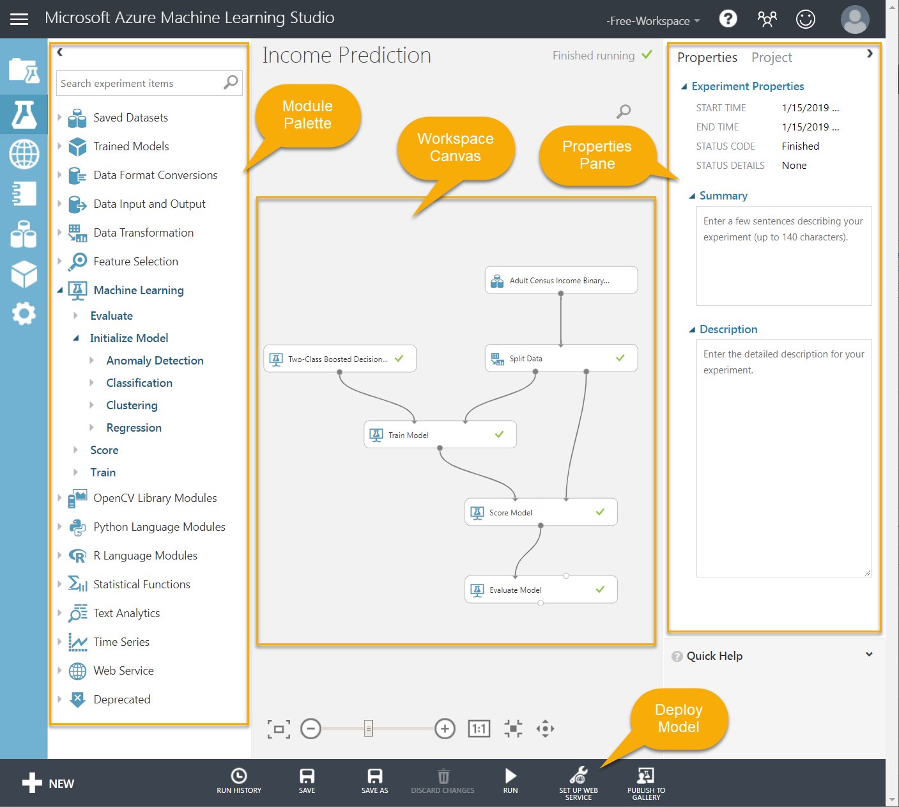The width and height of the screenshot is (899, 807).
Task: Select the Adult Census Income Binary dataset module
Action: click(561, 280)
